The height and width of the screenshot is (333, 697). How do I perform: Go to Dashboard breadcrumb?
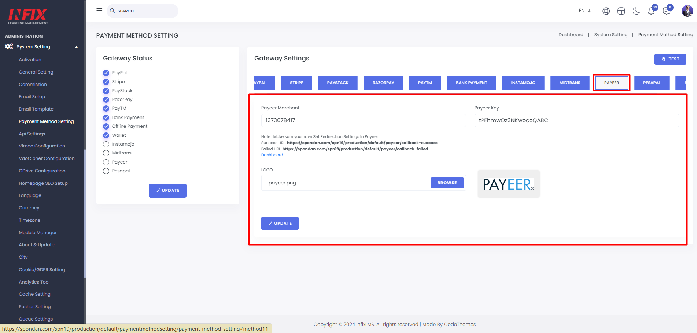click(x=571, y=35)
